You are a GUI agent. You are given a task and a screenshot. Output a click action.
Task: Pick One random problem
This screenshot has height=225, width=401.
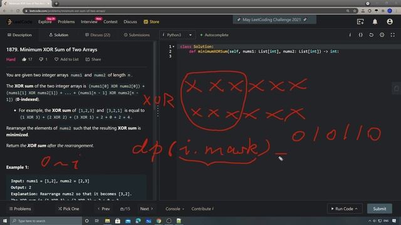[x=68, y=209]
